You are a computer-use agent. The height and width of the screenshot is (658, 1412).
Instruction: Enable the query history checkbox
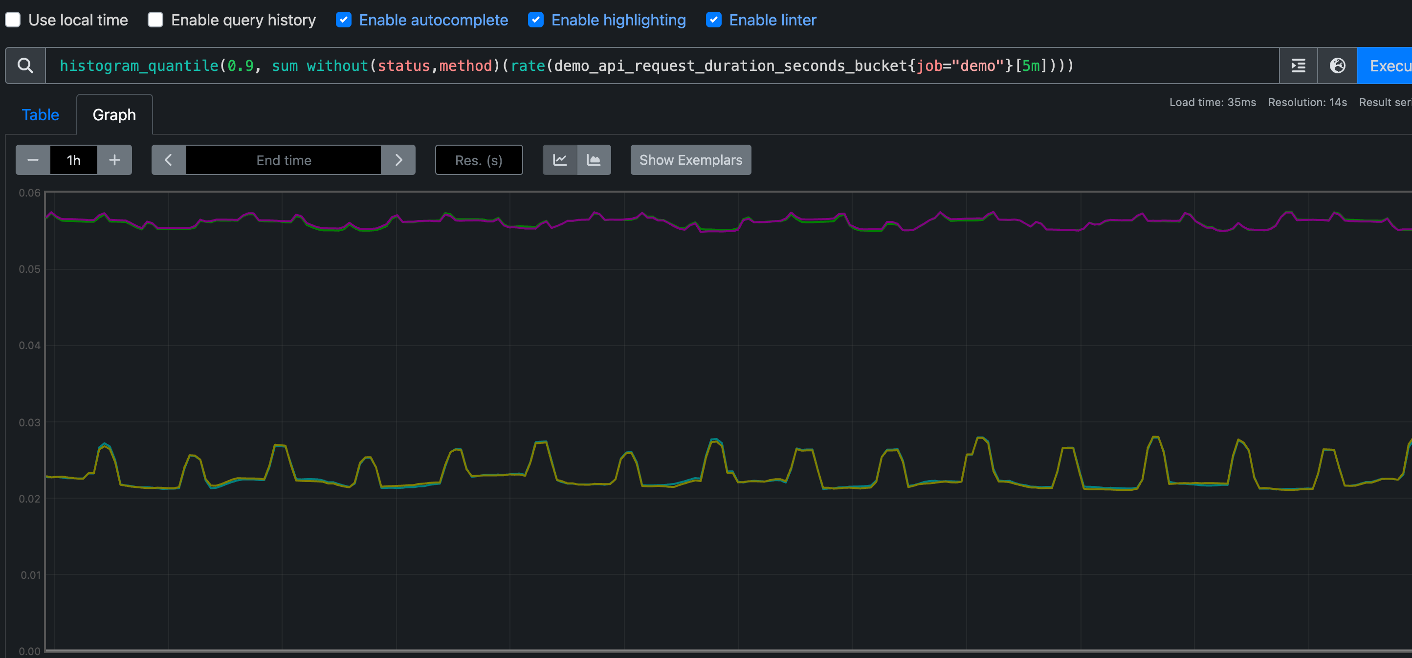(x=155, y=20)
